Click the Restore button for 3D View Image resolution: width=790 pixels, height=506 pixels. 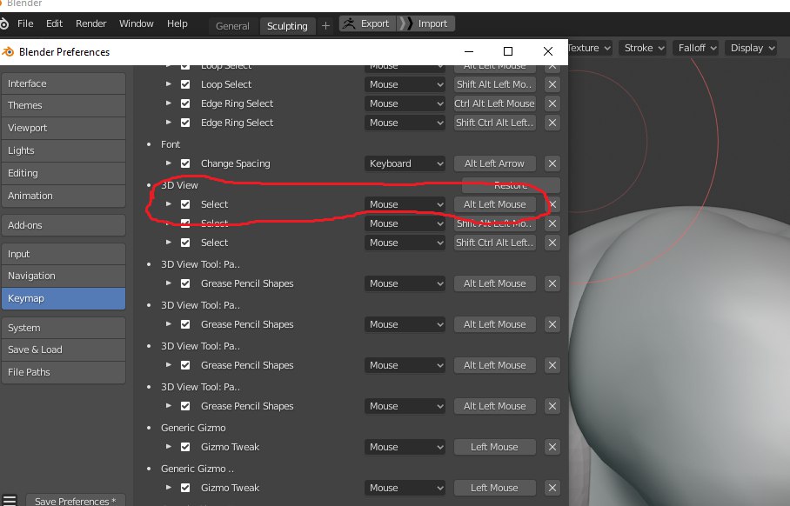[511, 185]
